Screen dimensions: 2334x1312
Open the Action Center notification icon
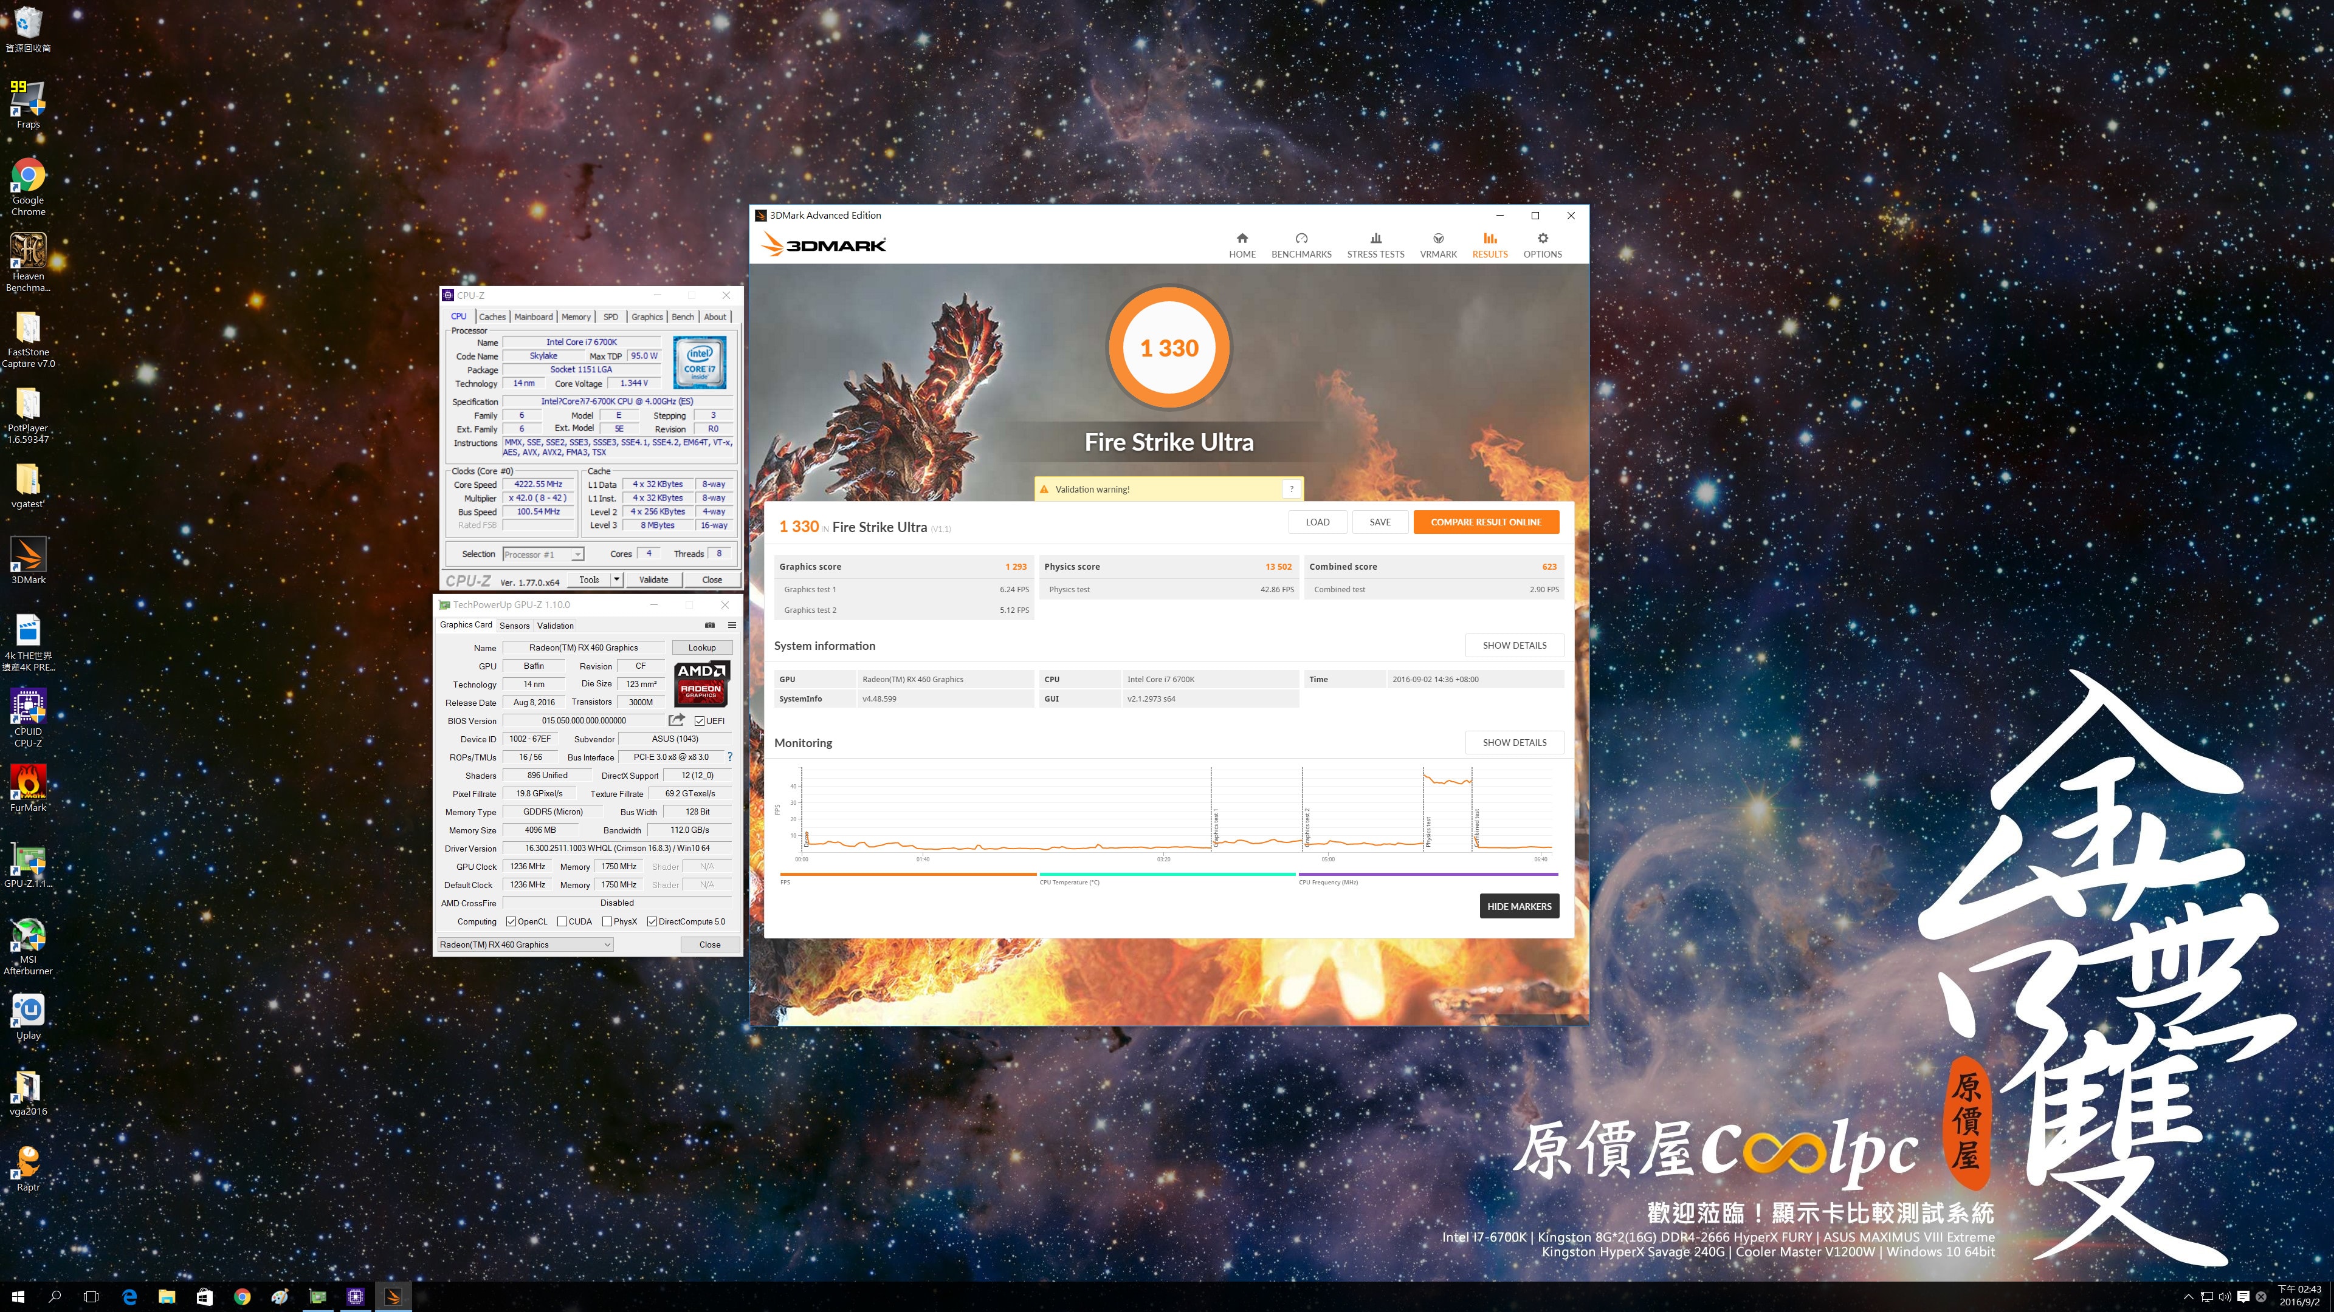[x=2243, y=1297]
